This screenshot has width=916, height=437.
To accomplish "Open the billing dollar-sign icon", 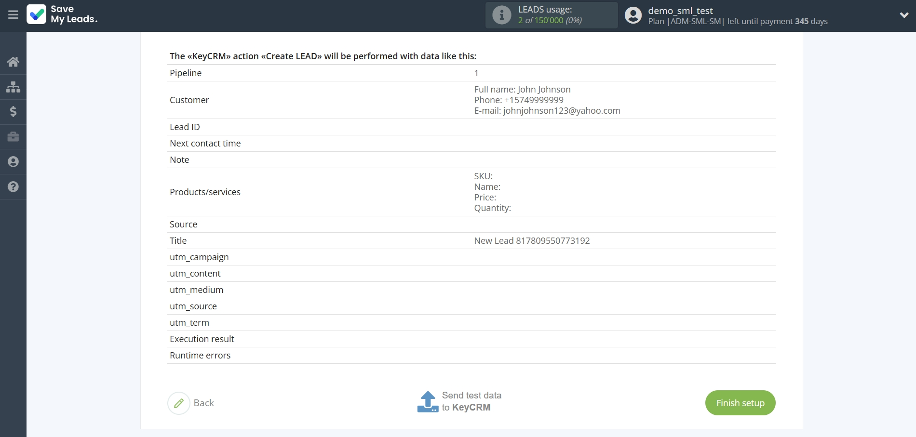I will point(13,112).
